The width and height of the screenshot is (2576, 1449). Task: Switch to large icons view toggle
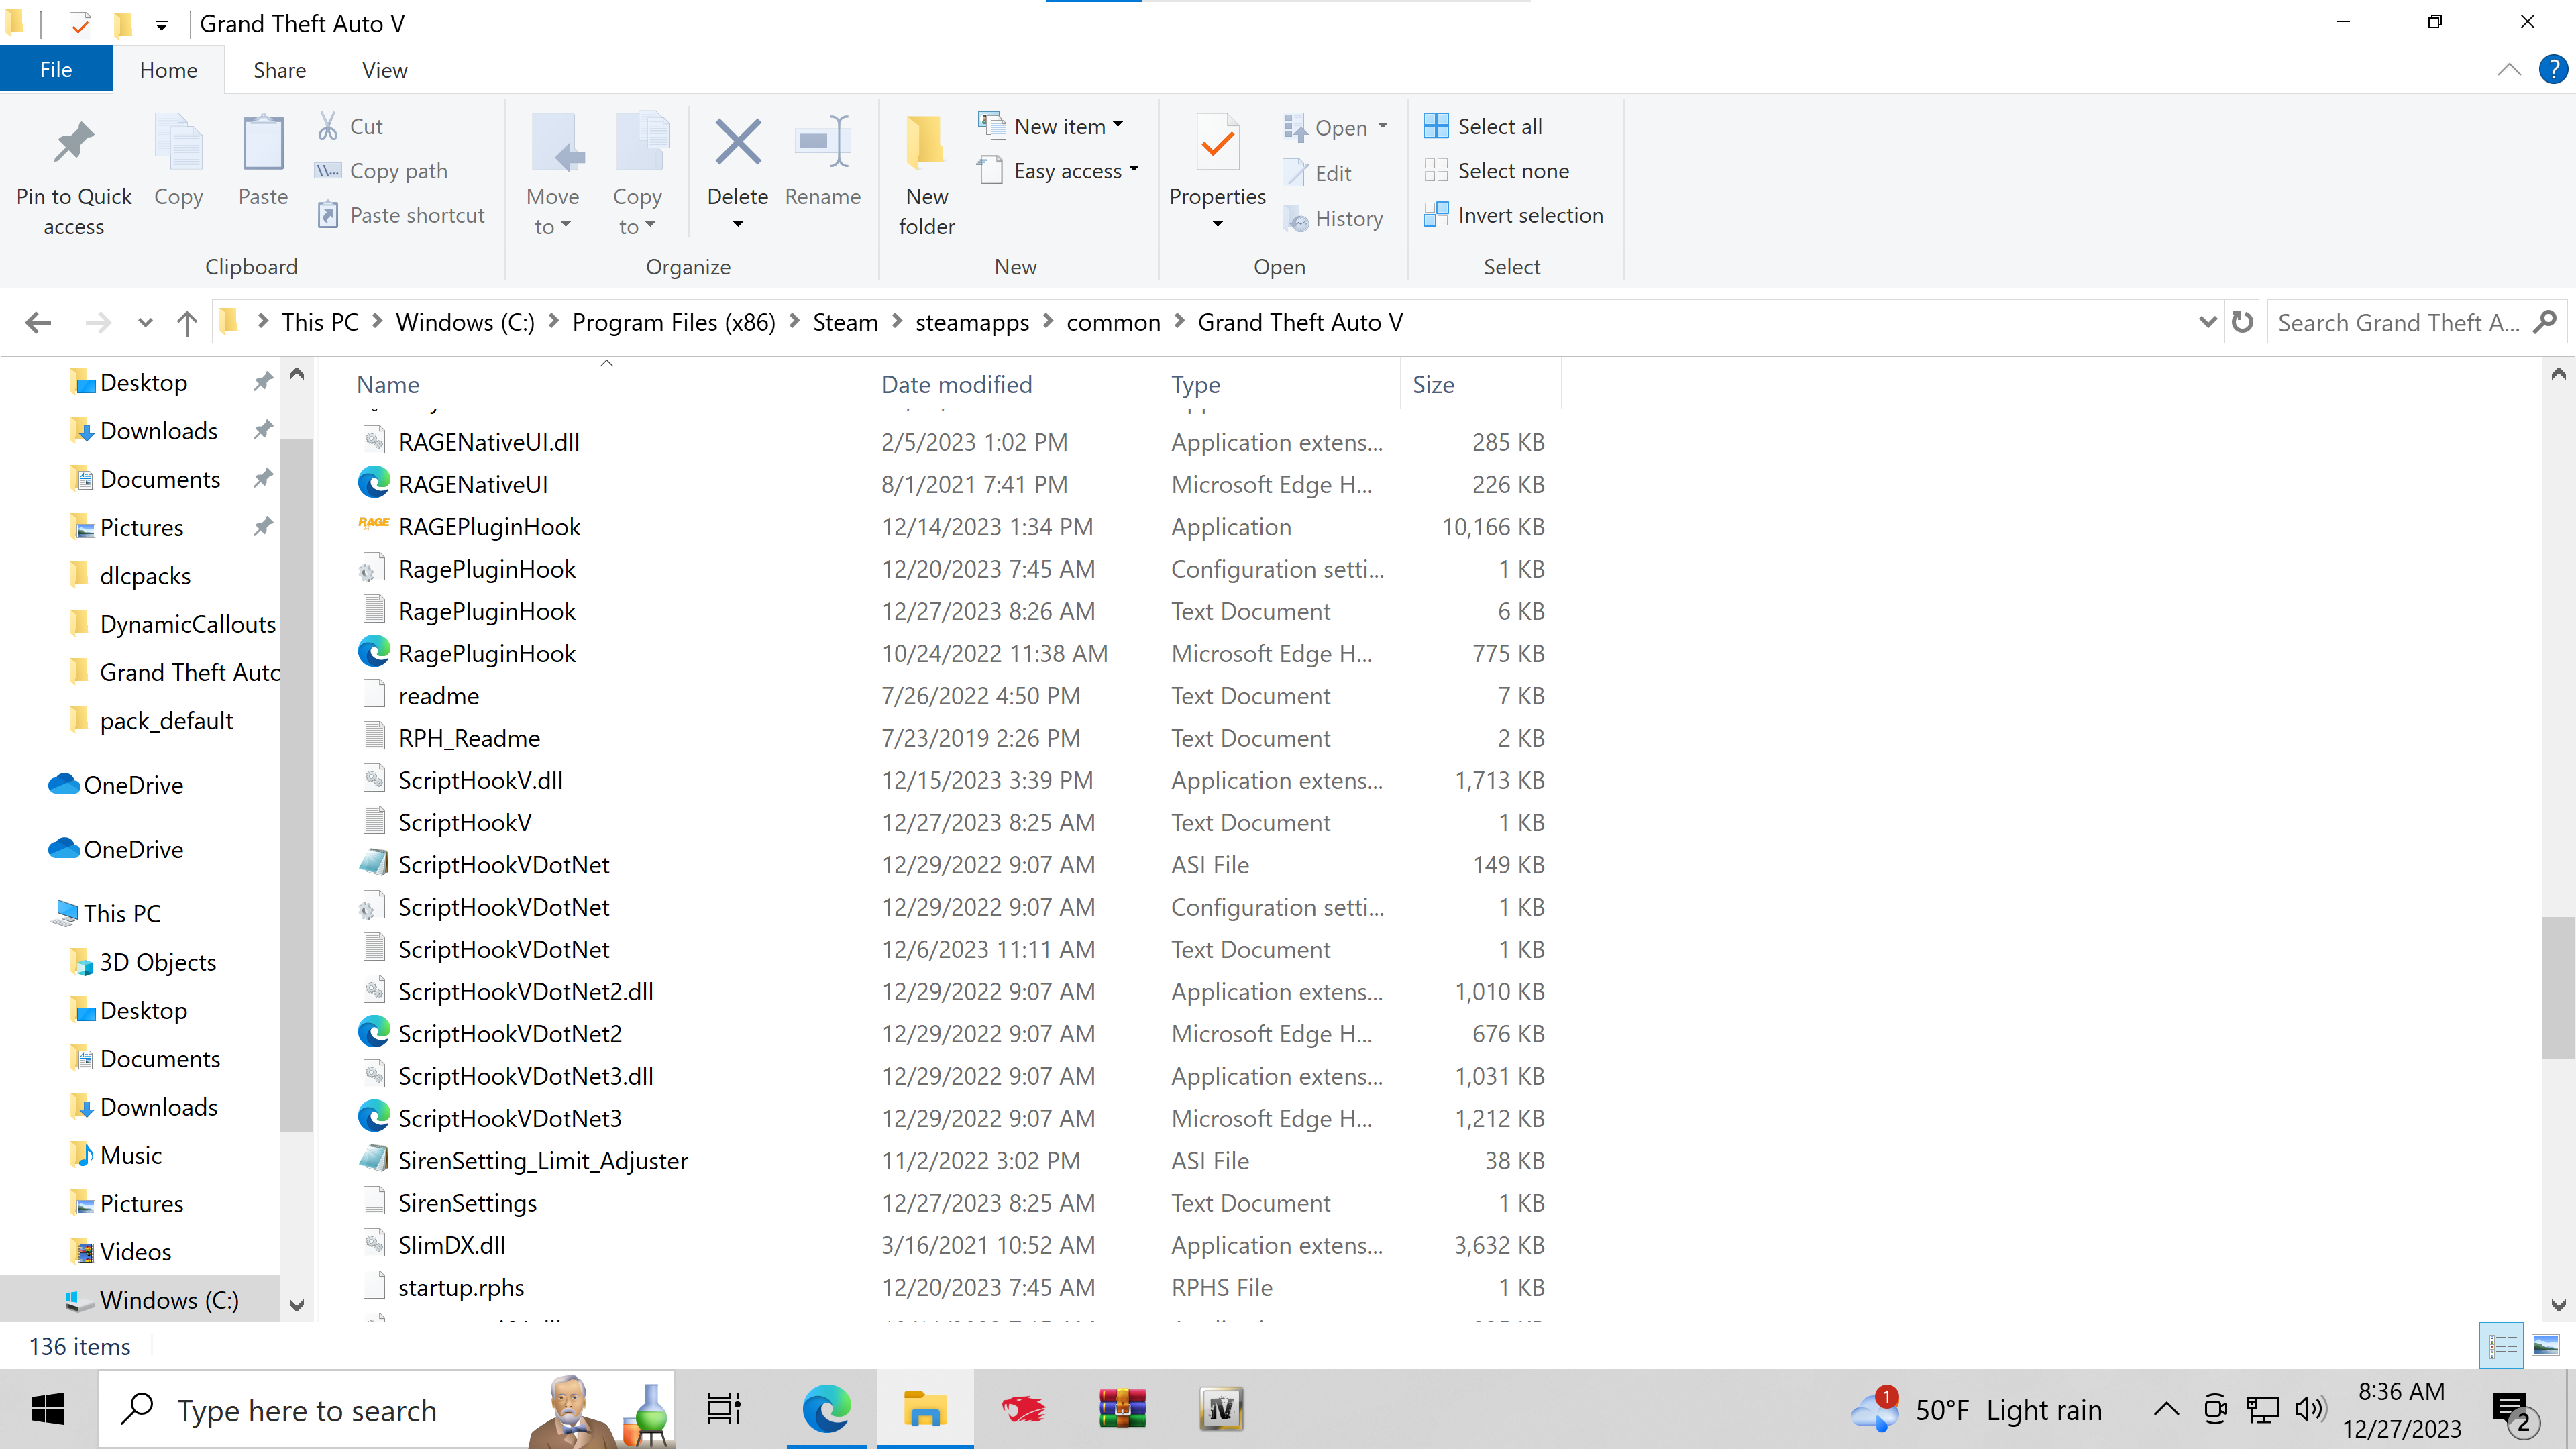(x=2545, y=1346)
